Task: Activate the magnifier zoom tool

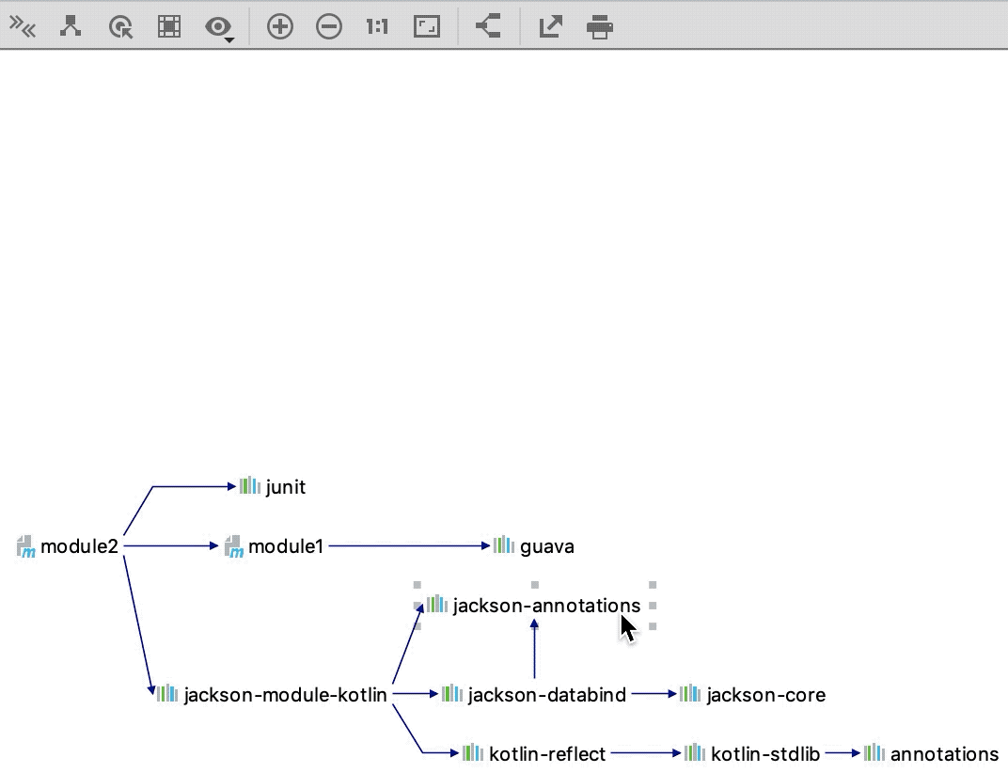Action: (x=119, y=26)
